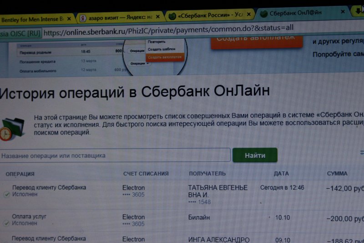The image size is (364, 243).
Task: Open the extended search filter icon right of Найти
Action: tap(362, 153)
